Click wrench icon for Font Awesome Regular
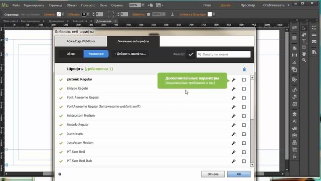Image resolution: width=321 pixels, height=181 pixels. coord(234,98)
